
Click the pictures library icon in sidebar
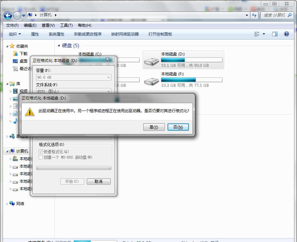15,99
